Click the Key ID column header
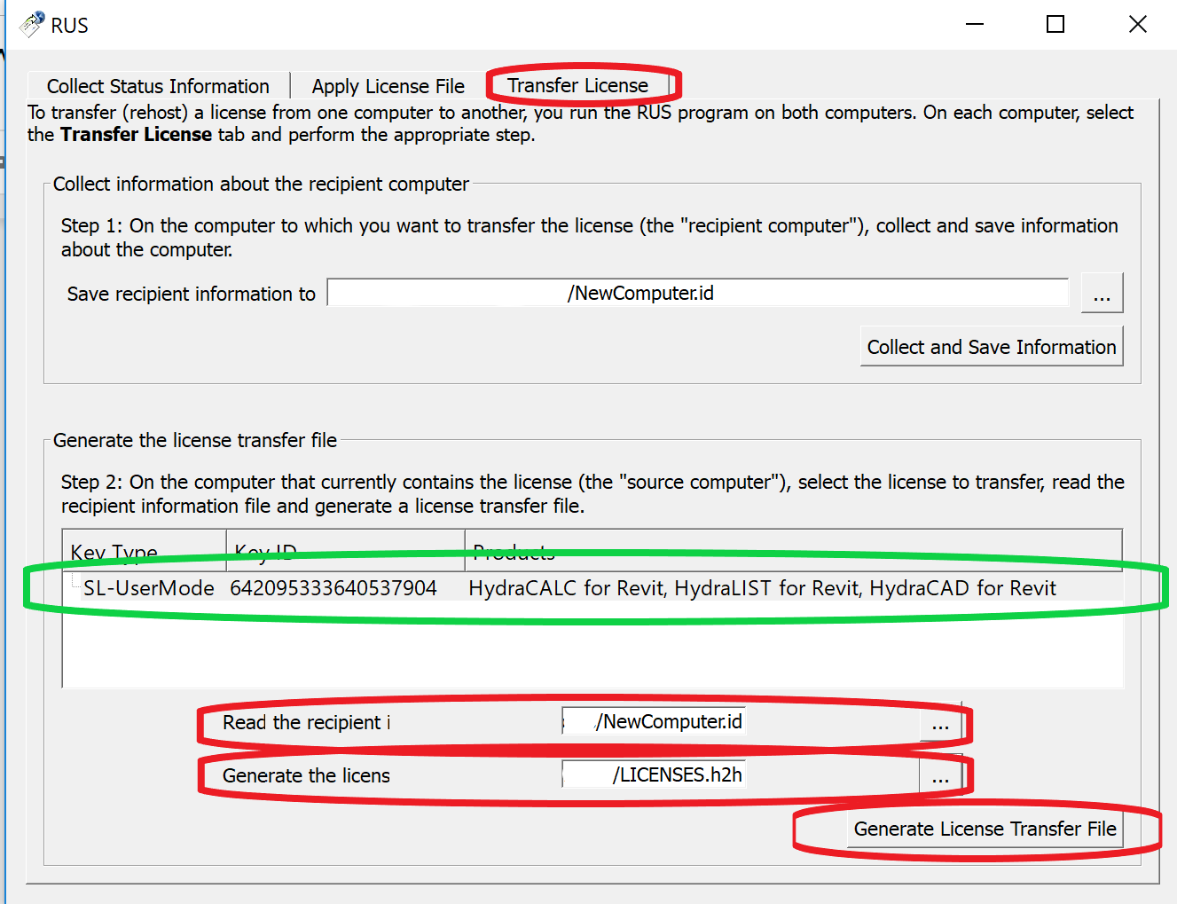The height and width of the screenshot is (904, 1177). (x=346, y=551)
